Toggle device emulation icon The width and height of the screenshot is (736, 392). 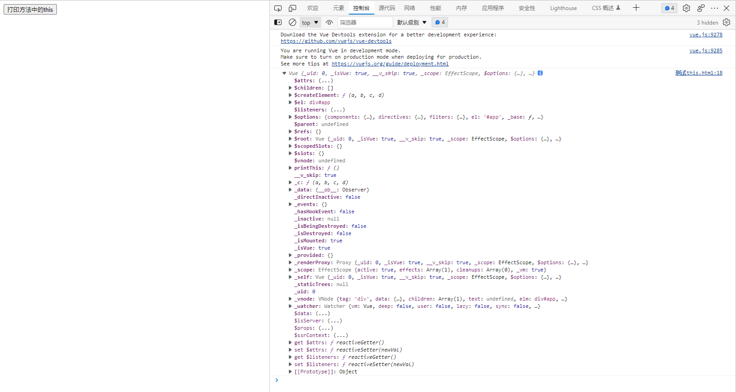[x=292, y=8]
